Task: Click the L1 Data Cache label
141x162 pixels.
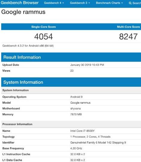Action: [12, 160]
